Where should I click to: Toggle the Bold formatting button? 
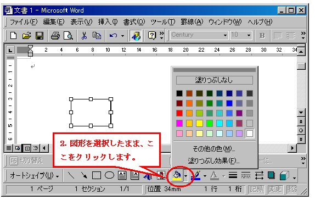tap(262, 36)
